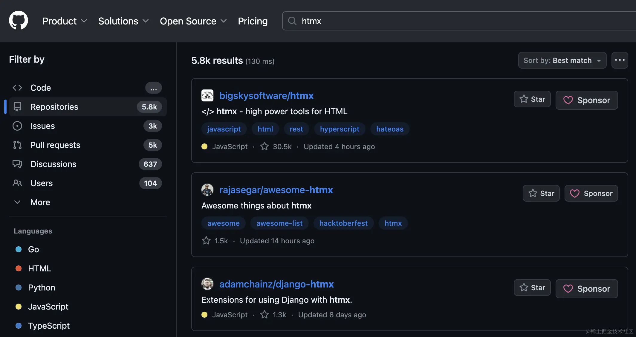Screen dimensions: 636x337
Task: Filter results by Users
Action: click(x=88, y=183)
